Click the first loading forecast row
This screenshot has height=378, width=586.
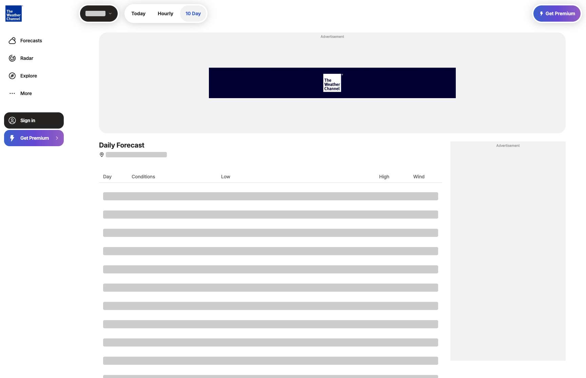(271, 196)
